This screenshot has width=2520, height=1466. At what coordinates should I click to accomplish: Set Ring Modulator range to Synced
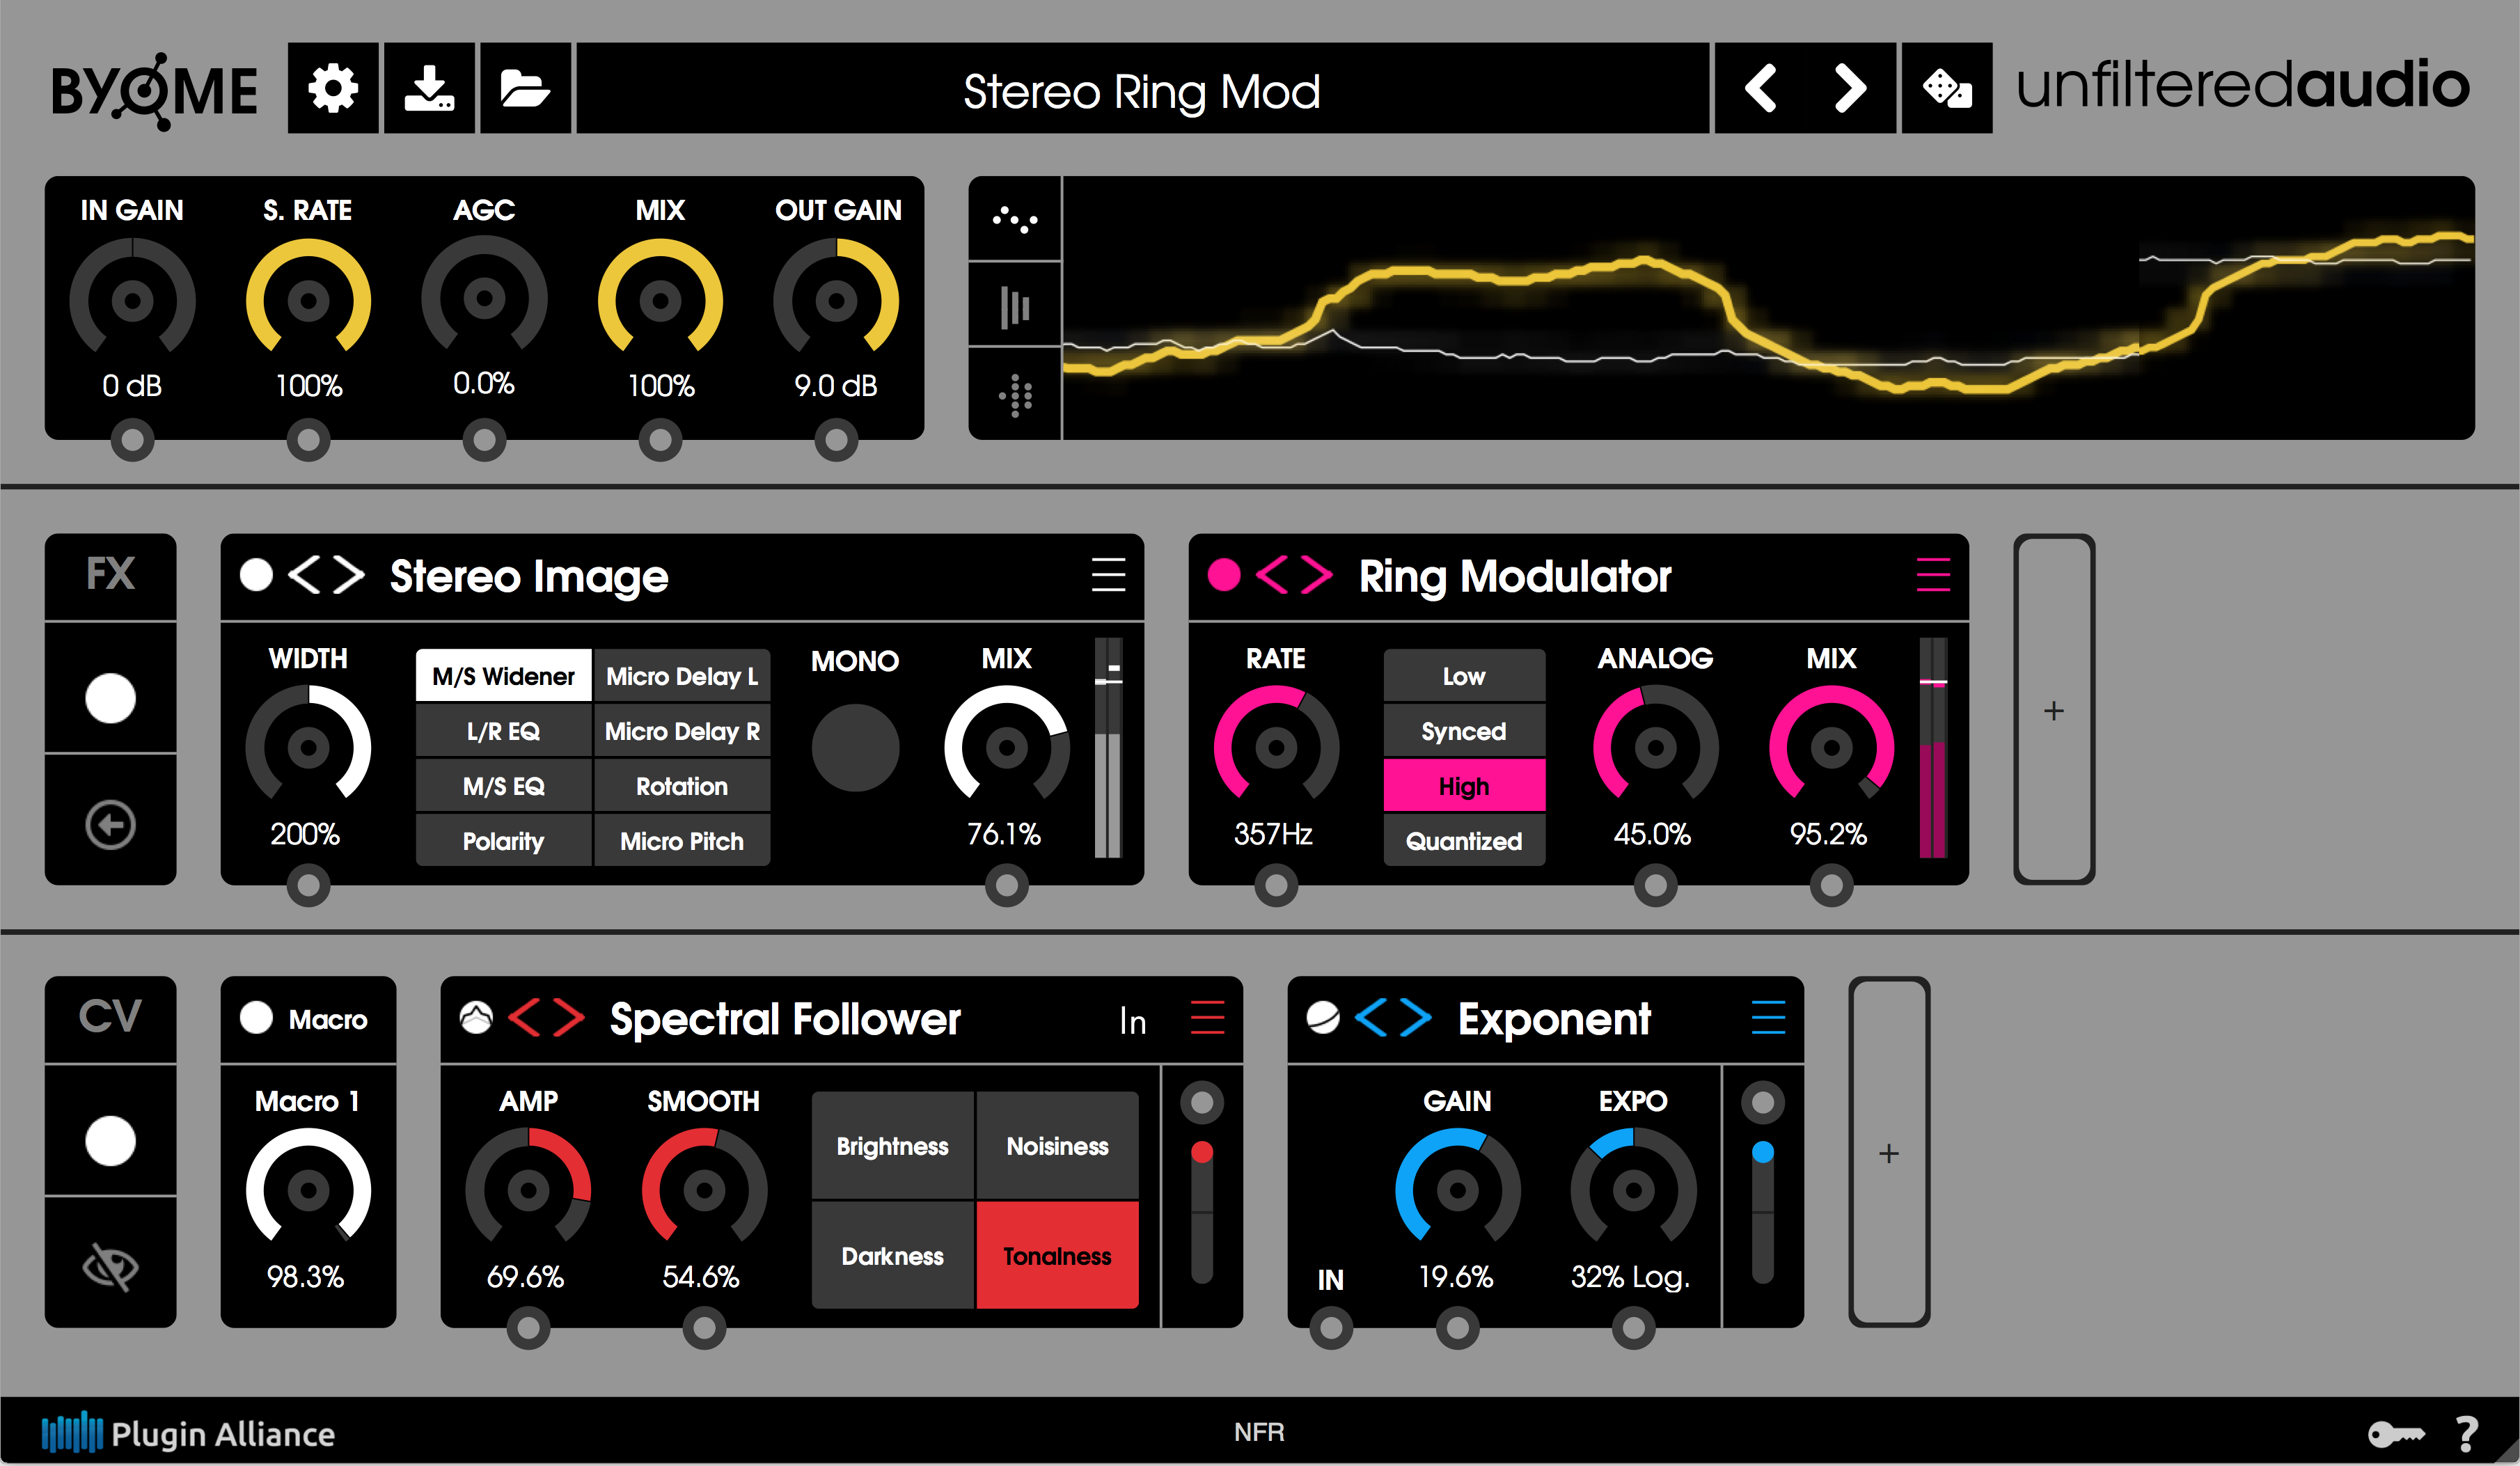click(1464, 731)
